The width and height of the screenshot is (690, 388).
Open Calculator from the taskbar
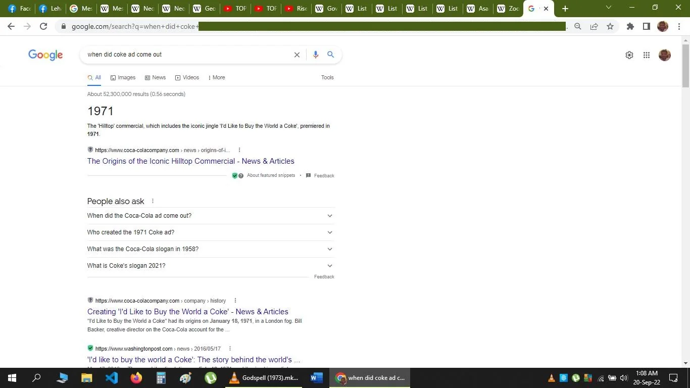pyautogui.click(x=161, y=378)
